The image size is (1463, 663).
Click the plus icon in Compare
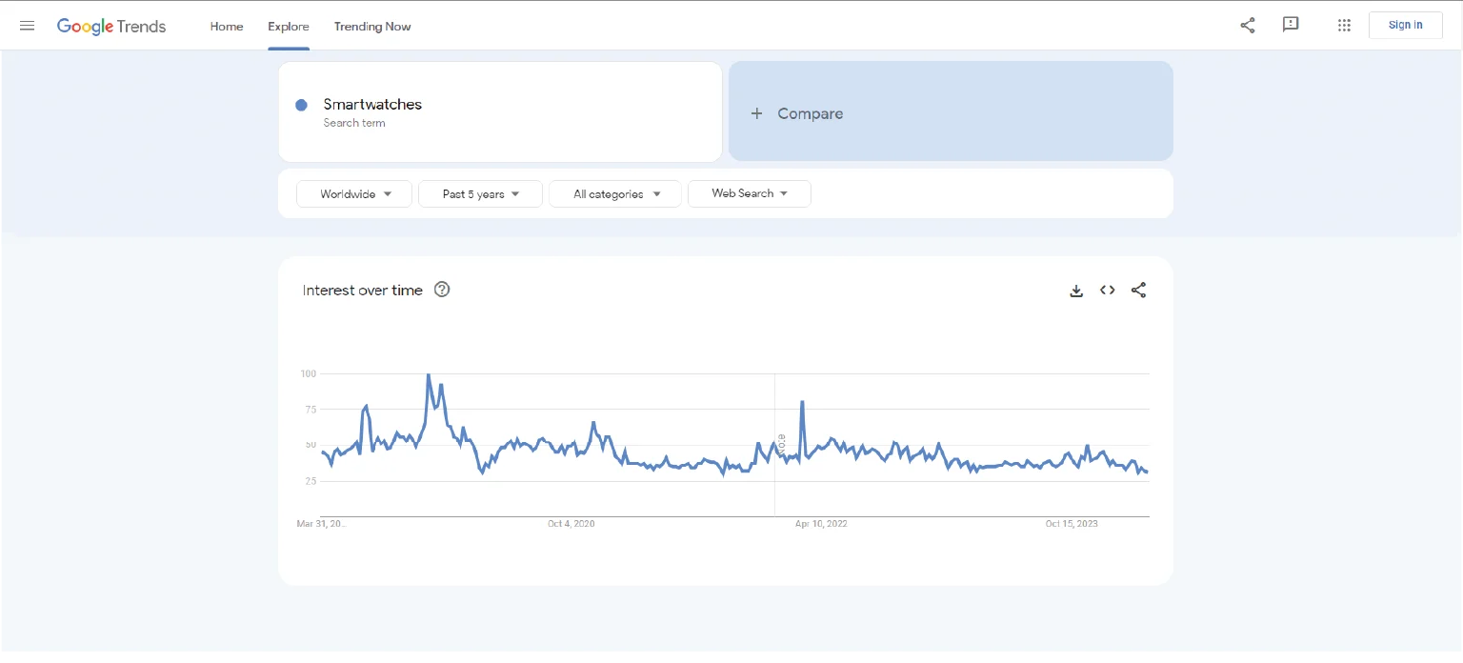[756, 113]
